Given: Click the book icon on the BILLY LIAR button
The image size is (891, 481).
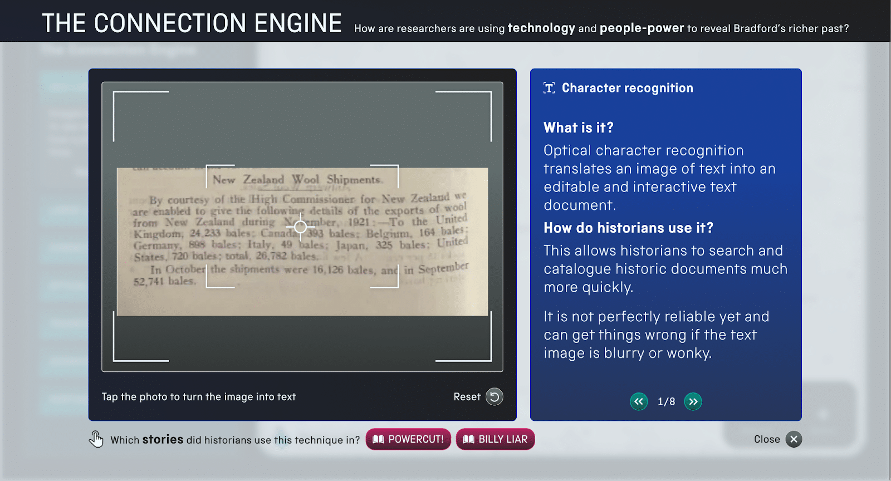Looking at the screenshot, I should coord(469,439).
